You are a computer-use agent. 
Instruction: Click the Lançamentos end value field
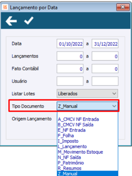point(105,56)
